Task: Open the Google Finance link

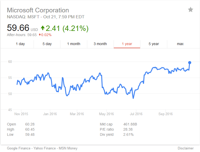Action: coord(19,148)
